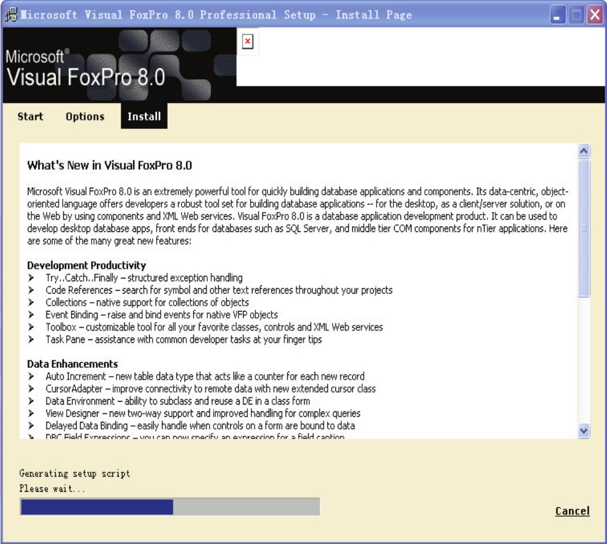Click the Data Environment bullet line
Screen dimensions: 607x544
pyautogui.click(x=178, y=401)
